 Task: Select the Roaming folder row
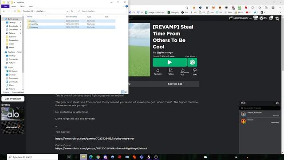pos(71,27)
